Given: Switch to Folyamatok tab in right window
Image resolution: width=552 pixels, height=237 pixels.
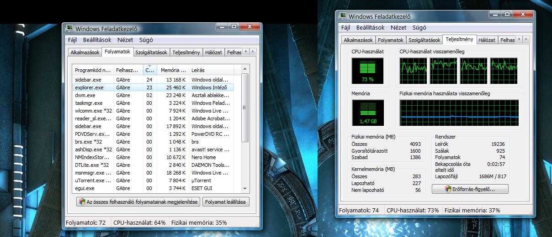Looking at the screenshot, I should pyautogui.click(x=391, y=40).
